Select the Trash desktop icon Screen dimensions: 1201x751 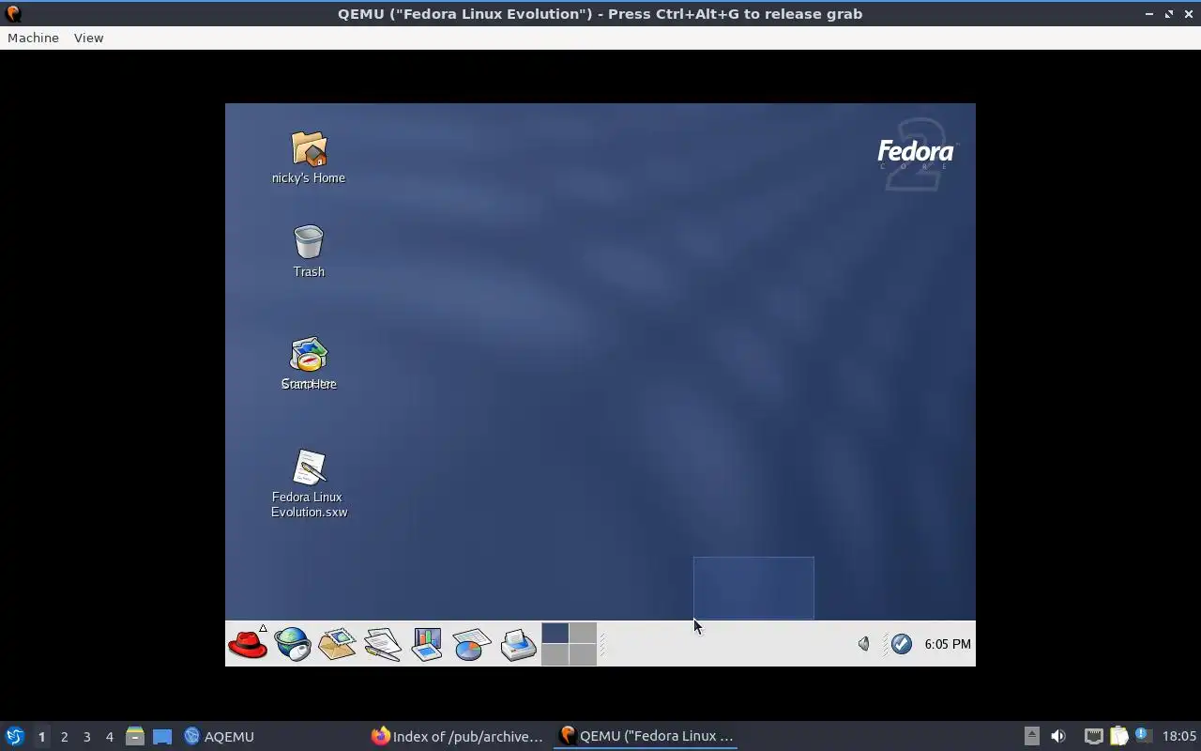tap(309, 252)
